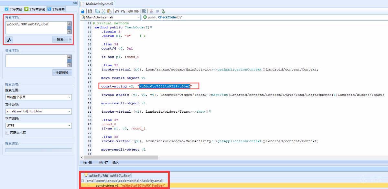Click the paste clipboard icon
The image size is (388, 189).
tap(110, 11)
